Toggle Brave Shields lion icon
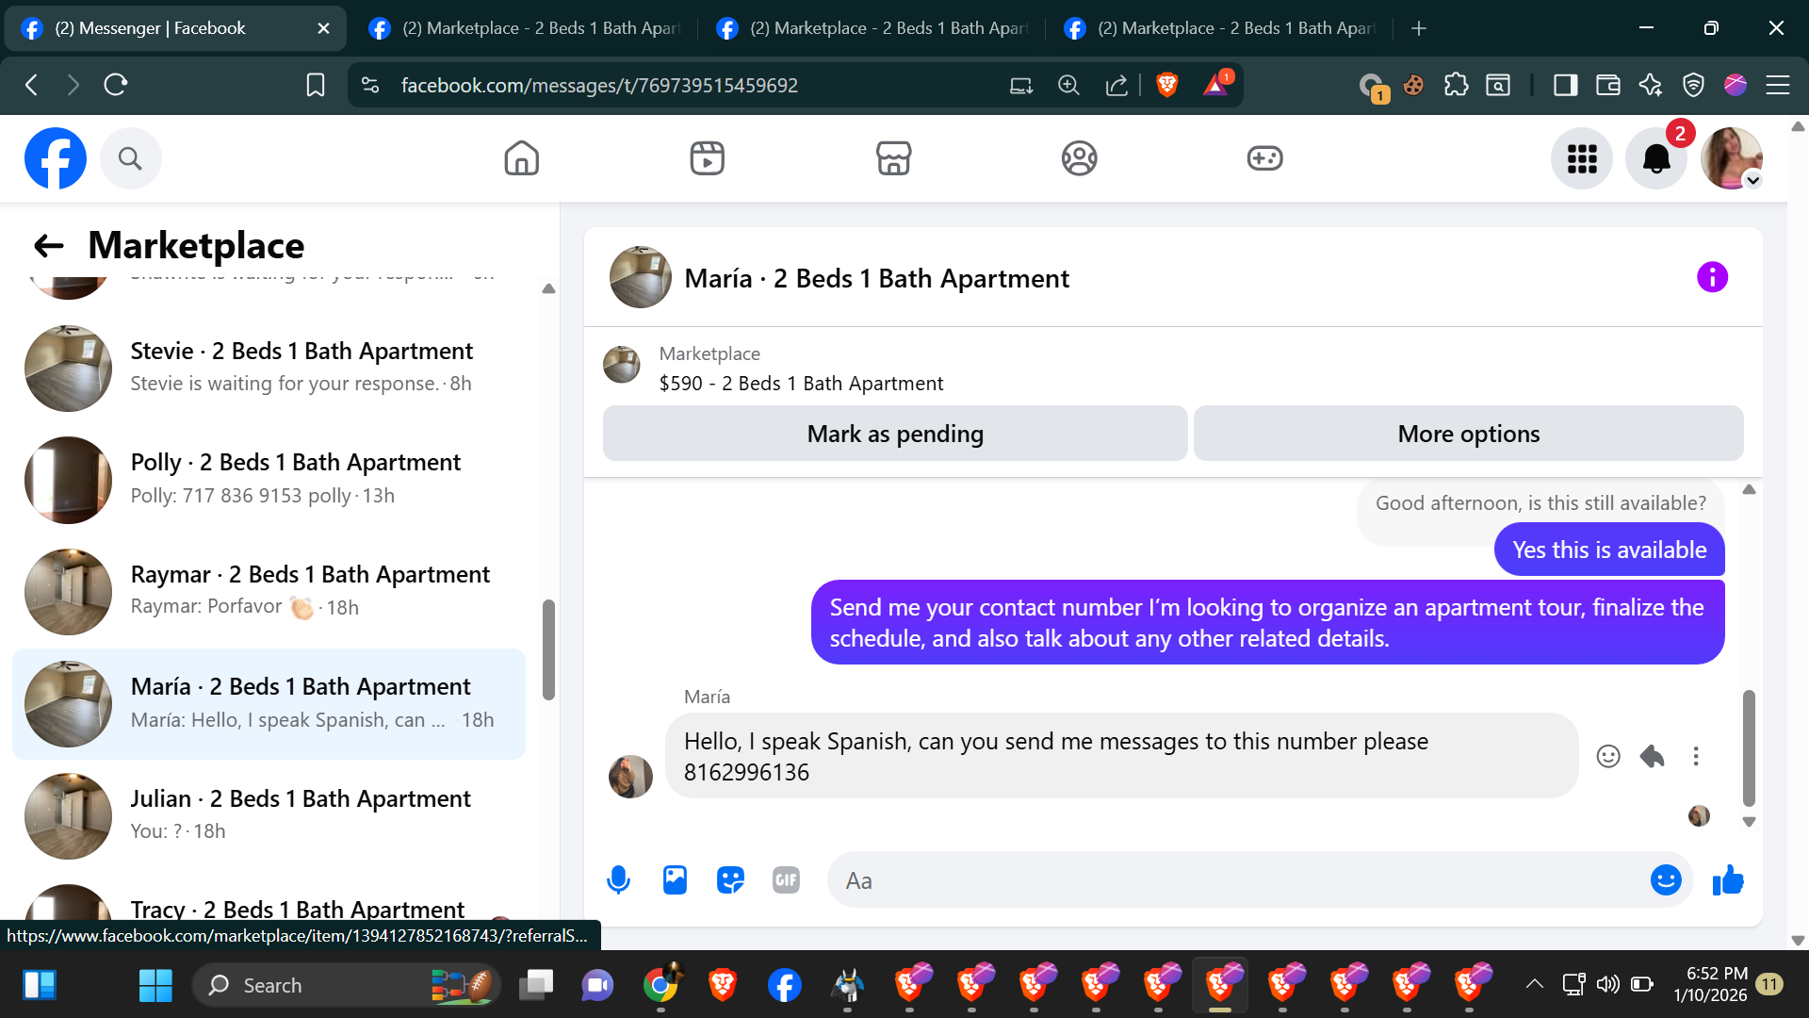The width and height of the screenshot is (1809, 1018). click(1166, 85)
